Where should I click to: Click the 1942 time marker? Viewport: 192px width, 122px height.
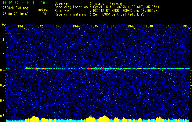point(39,26)
